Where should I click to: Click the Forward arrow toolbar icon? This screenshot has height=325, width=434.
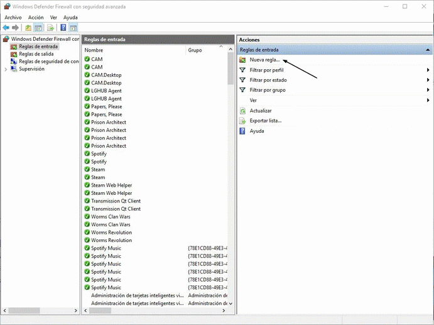point(16,28)
